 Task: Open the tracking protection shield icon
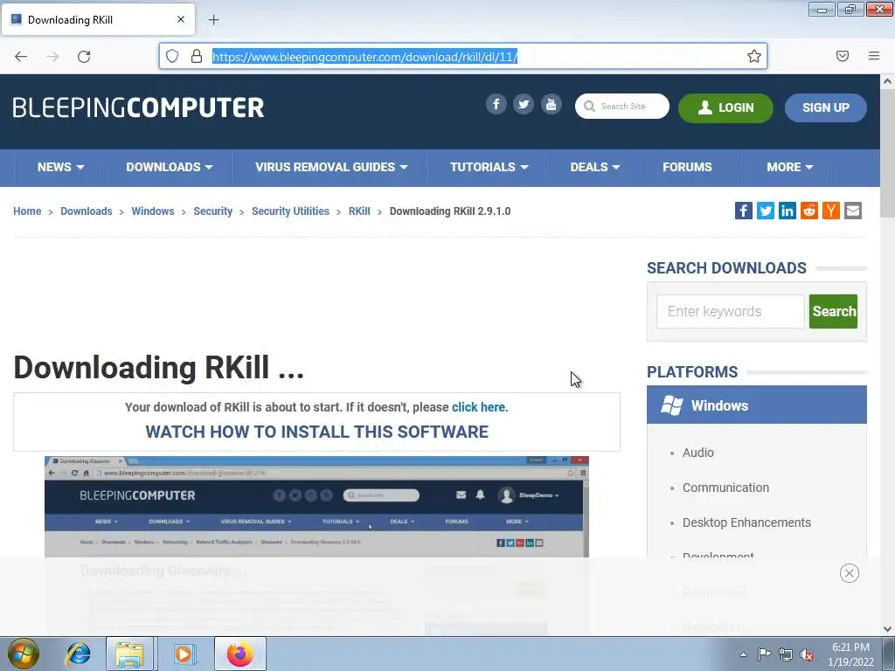[172, 56]
